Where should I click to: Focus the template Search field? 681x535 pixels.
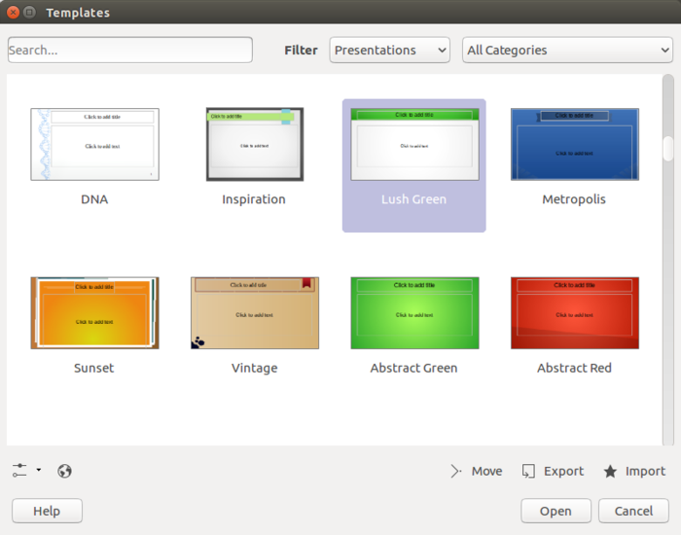(x=129, y=50)
